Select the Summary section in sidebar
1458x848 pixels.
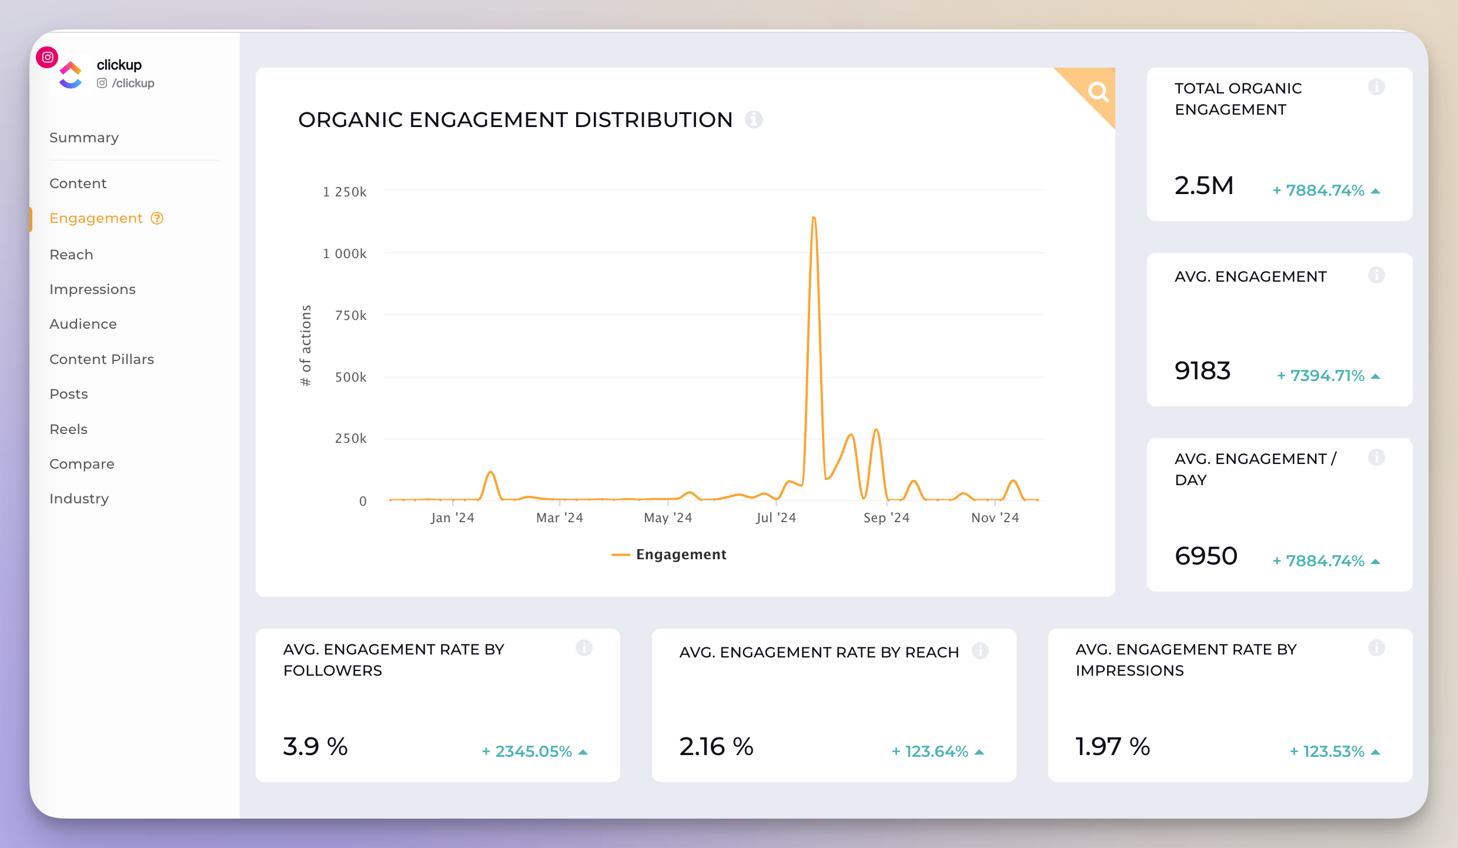(83, 136)
